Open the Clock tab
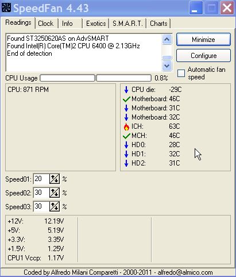This screenshot has width=236, height=277. pyautogui.click(x=46, y=24)
